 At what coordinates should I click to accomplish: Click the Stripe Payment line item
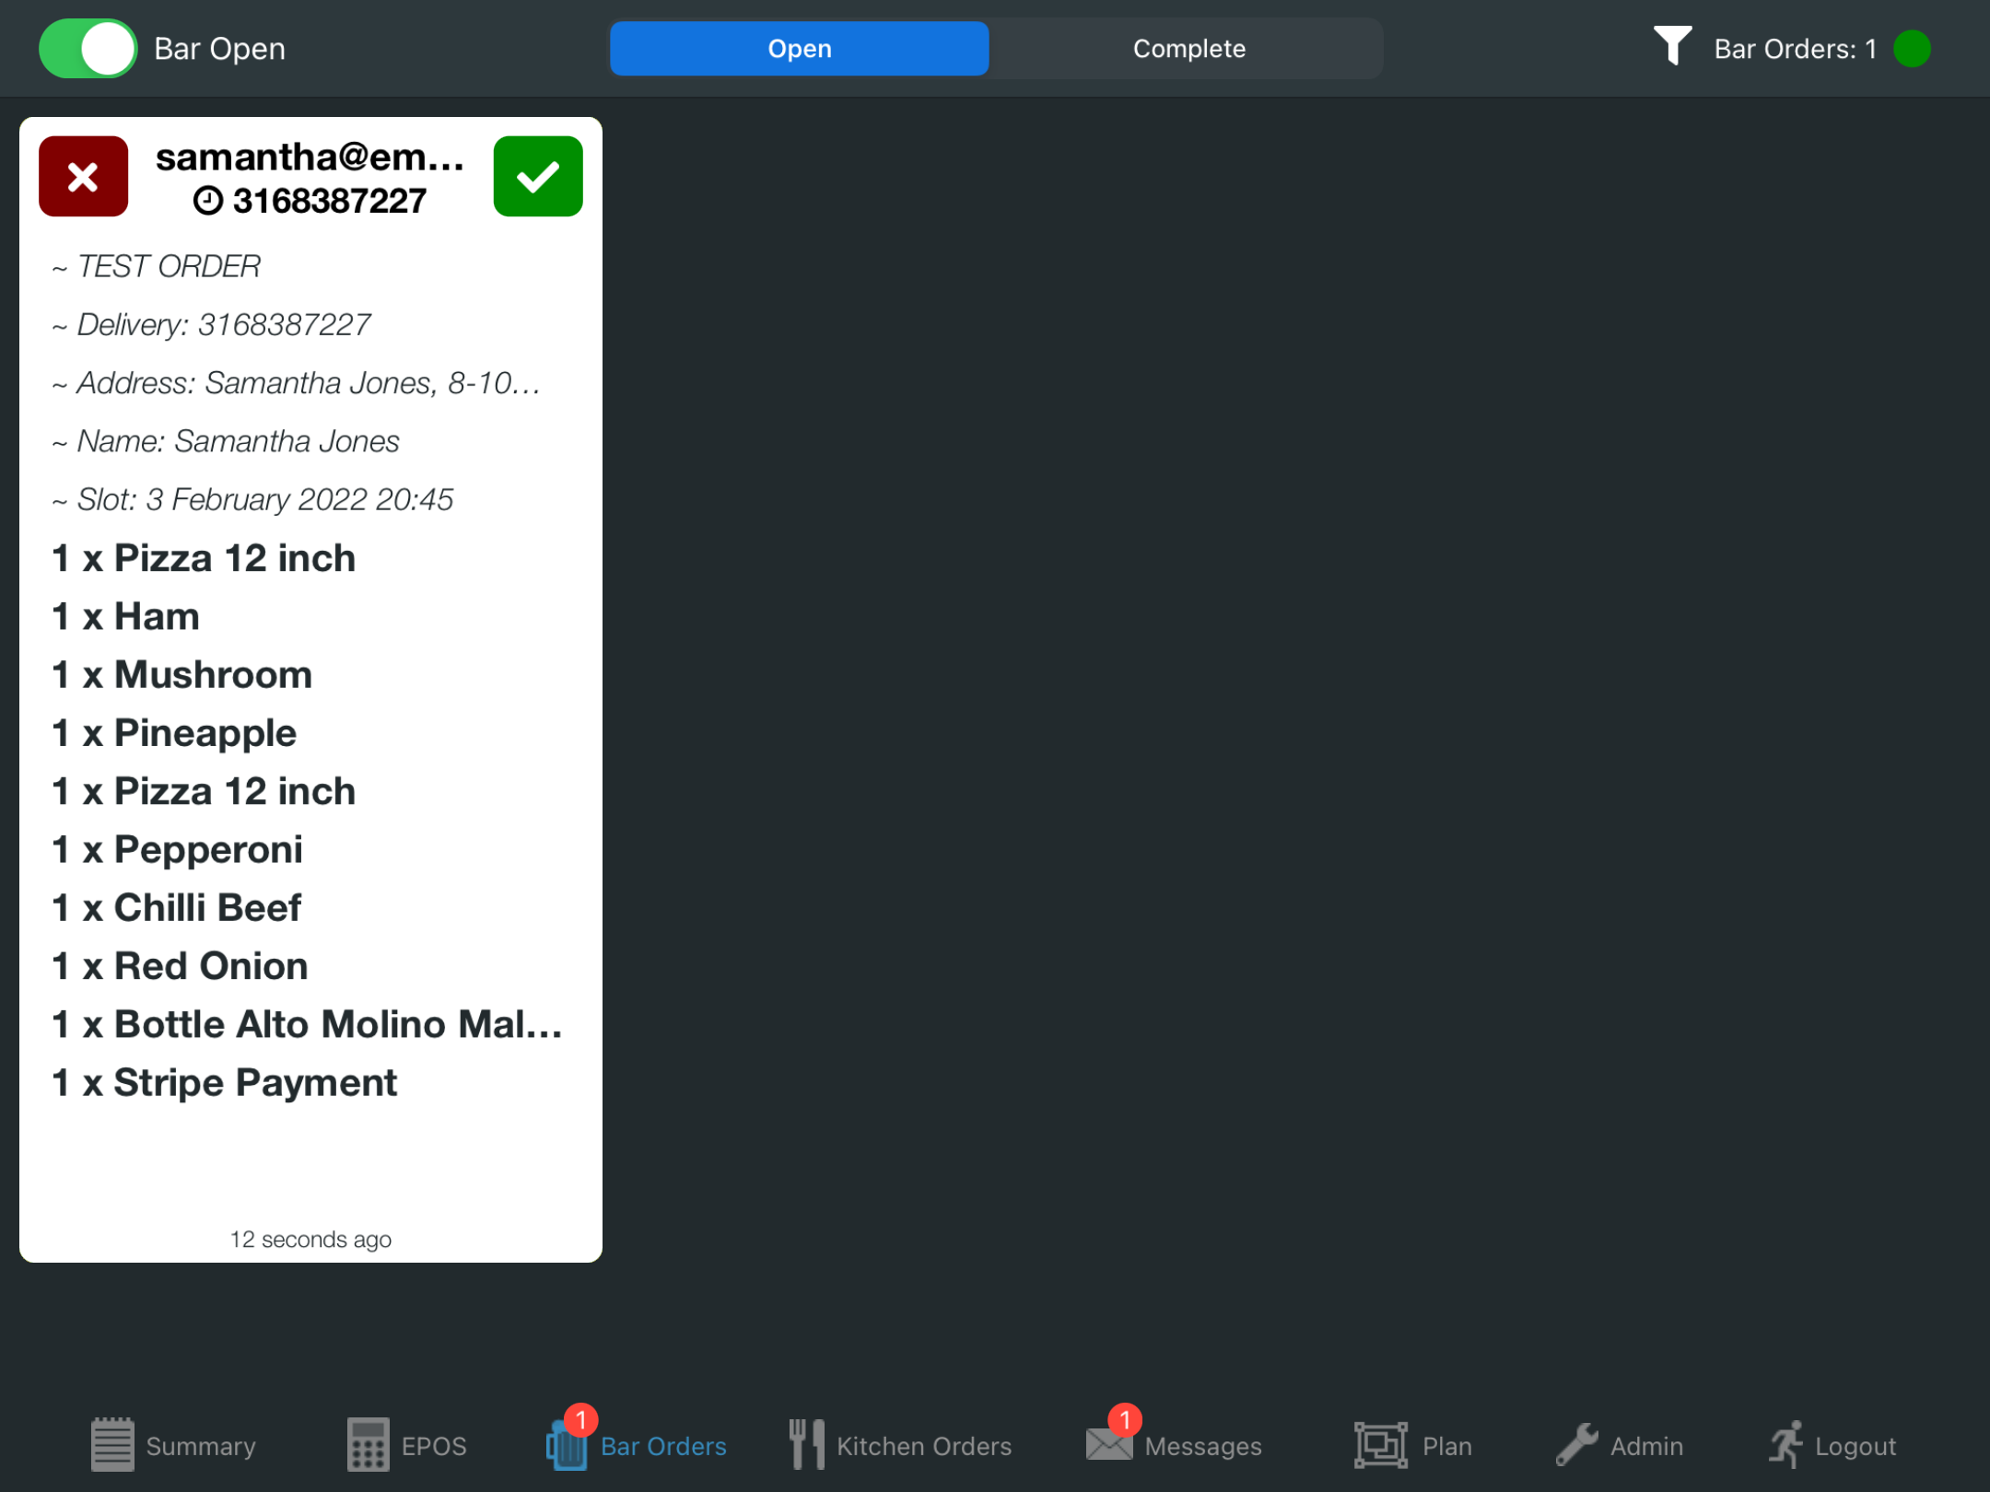click(x=225, y=1082)
